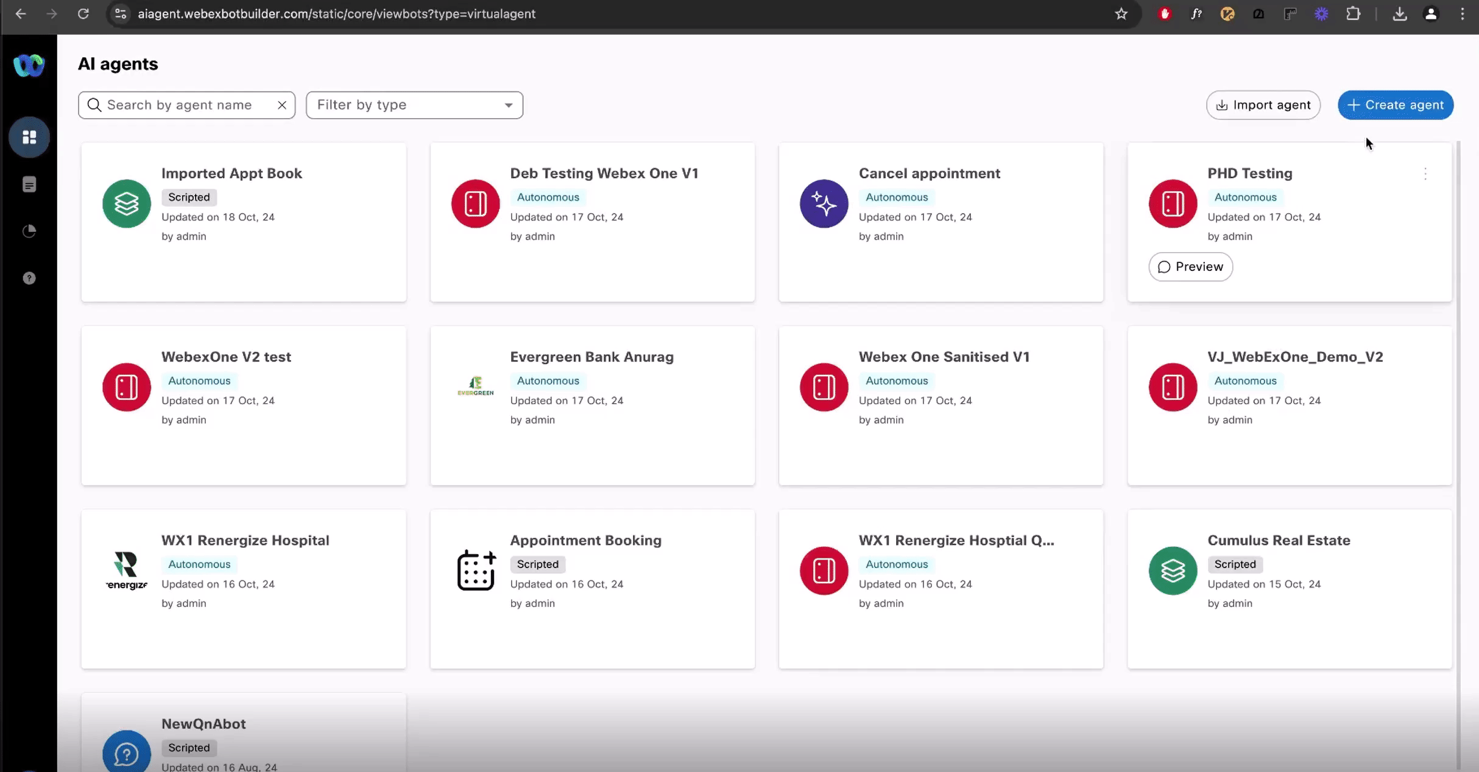Screen dimensions: 1479x772
Task: Open the Chrome three-dot menu
Action: [x=1462, y=14]
